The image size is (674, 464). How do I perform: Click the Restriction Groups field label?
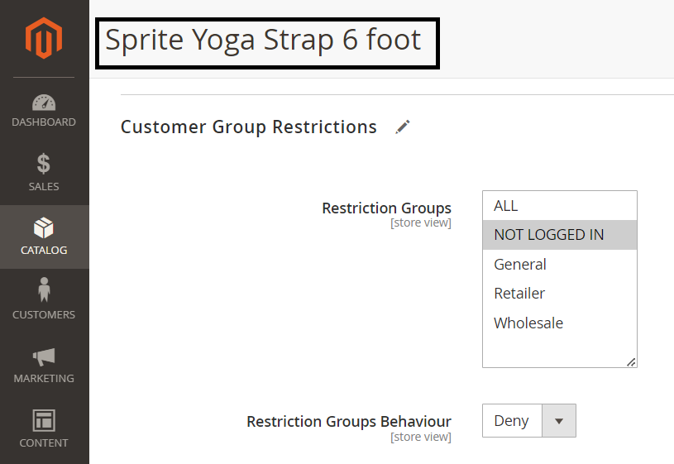pos(386,208)
